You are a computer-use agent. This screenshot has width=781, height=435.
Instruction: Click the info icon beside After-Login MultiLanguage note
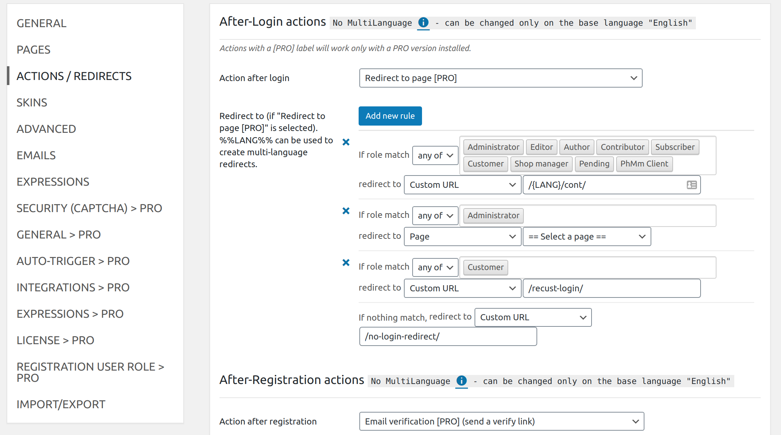pyautogui.click(x=423, y=22)
